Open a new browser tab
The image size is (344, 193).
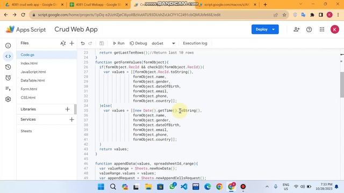tap(265, 4)
